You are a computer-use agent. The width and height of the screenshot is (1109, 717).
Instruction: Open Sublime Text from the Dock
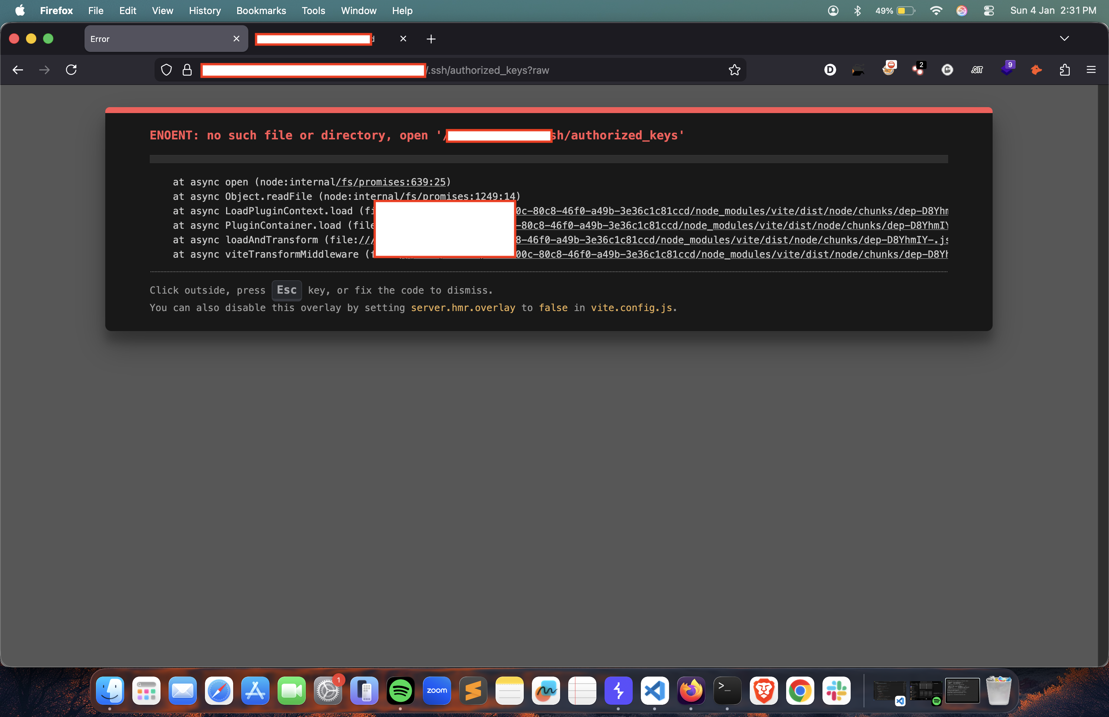473,690
